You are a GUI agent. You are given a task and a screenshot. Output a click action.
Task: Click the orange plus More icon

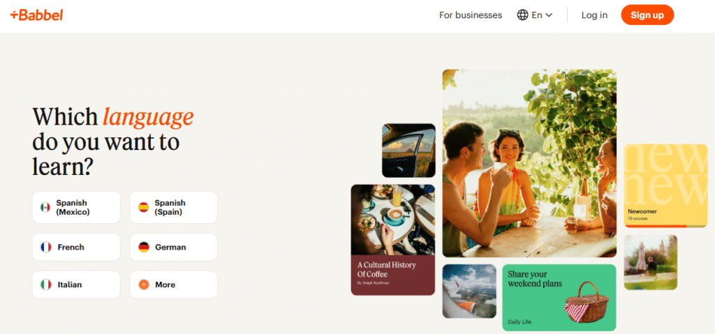click(144, 284)
